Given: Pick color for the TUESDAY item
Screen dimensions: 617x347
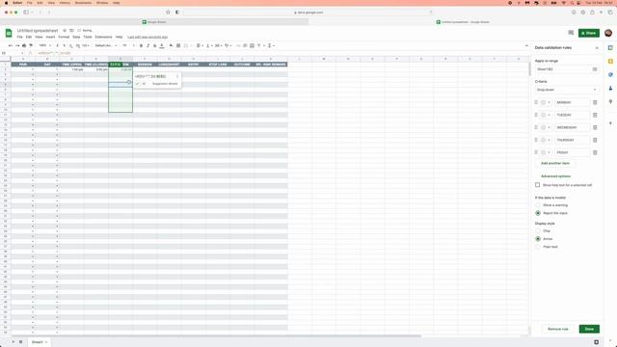Looking at the screenshot, I should (545, 115).
